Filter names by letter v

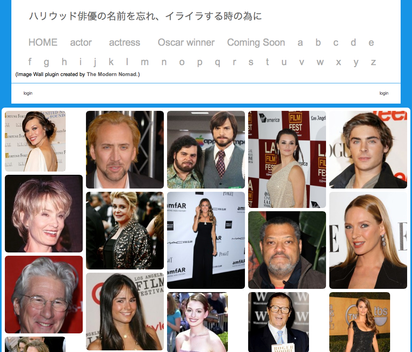(x=301, y=62)
